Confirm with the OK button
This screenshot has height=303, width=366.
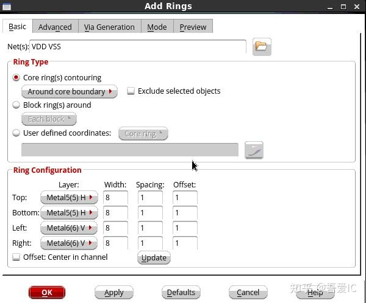click(47, 292)
